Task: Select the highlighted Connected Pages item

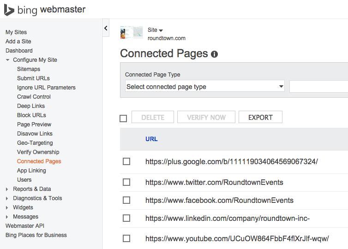Action: 39,161
